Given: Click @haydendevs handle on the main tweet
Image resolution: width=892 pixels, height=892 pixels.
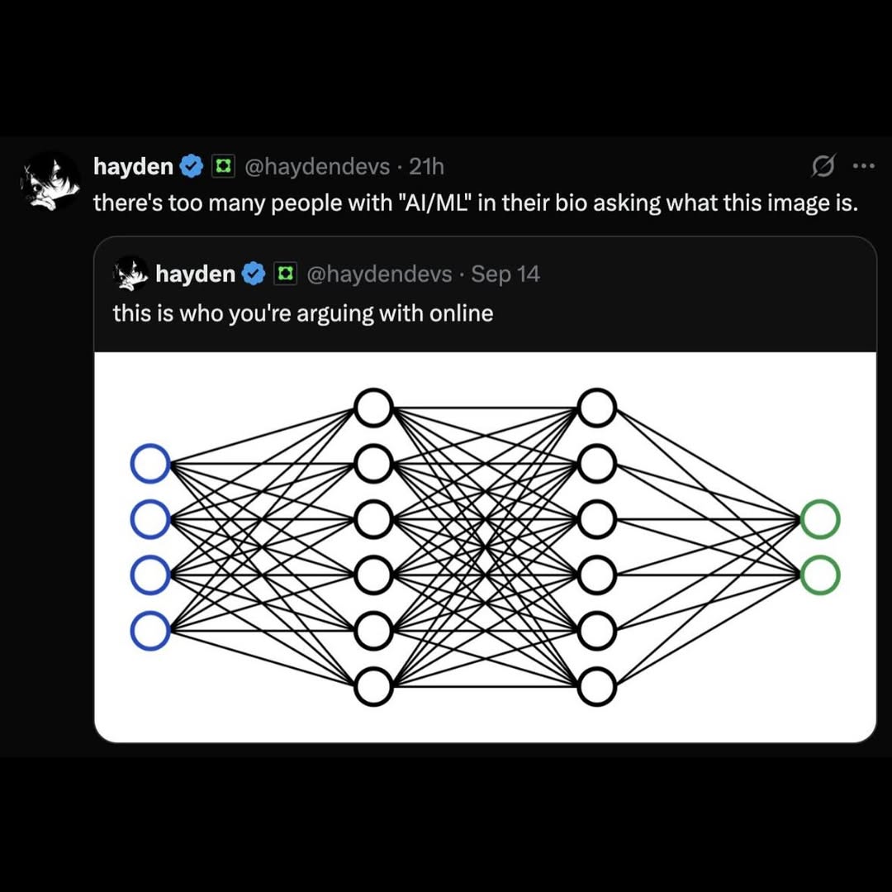Looking at the screenshot, I should [x=317, y=167].
